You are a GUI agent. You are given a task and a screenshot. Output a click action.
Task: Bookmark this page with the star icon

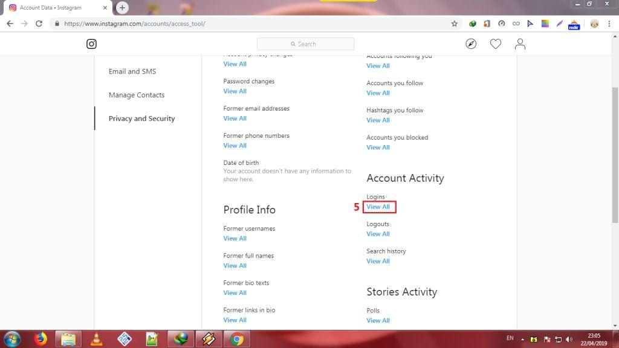[454, 24]
